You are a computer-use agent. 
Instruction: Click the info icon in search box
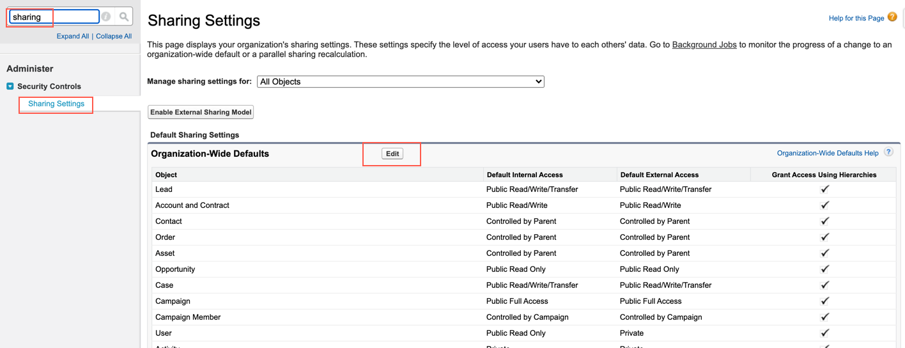106,17
